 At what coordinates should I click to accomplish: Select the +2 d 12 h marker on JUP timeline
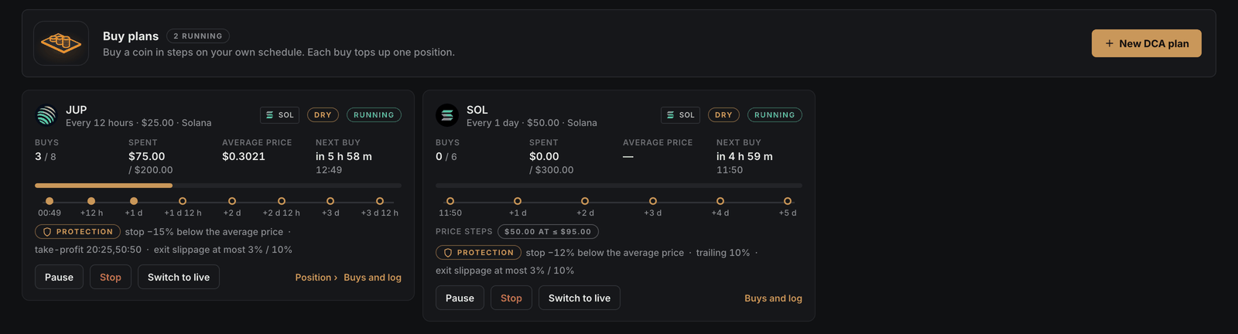[282, 201]
